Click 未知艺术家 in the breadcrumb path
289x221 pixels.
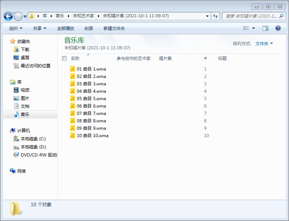tap(83, 16)
